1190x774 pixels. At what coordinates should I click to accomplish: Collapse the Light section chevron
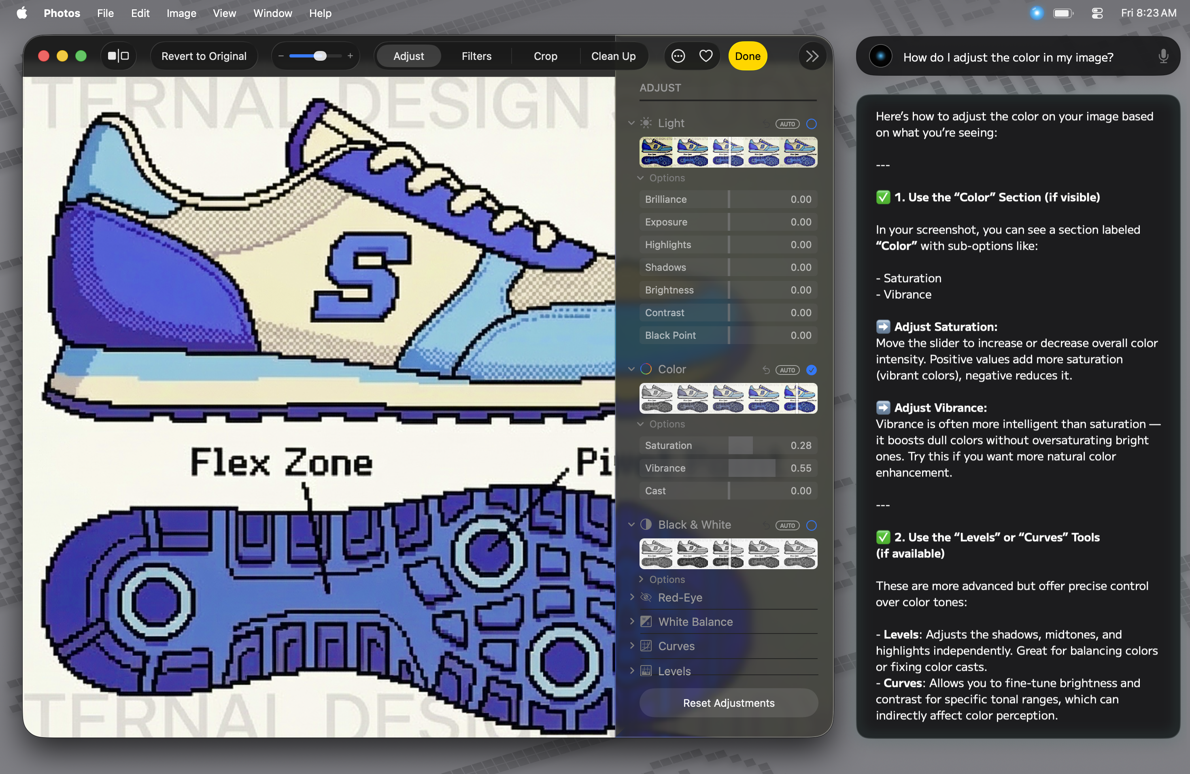[x=631, y=123]
